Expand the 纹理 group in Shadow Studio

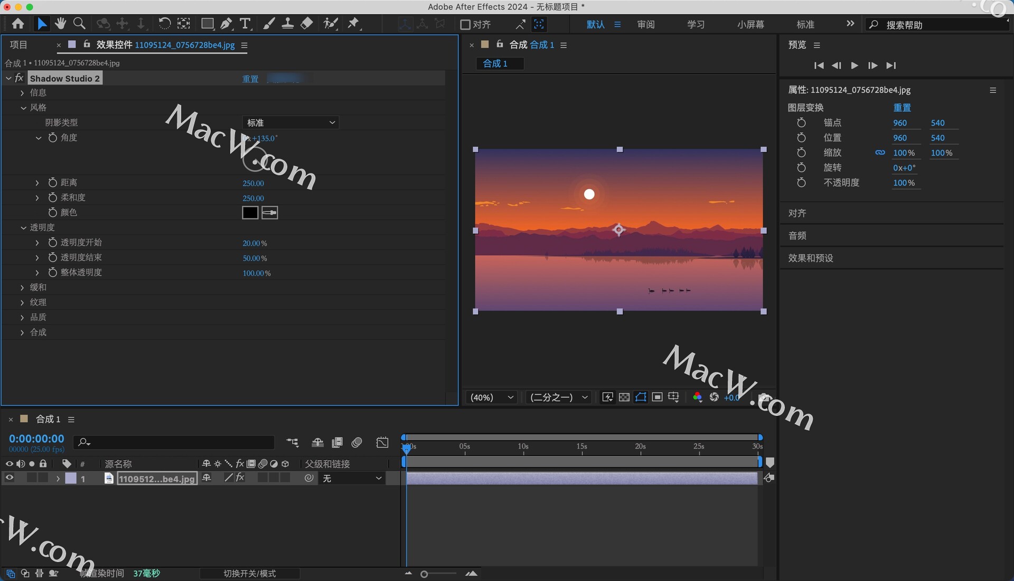22,302
